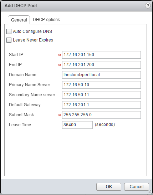
Task: Focus the Default Gateway field
Action: [x=101, y=105]
